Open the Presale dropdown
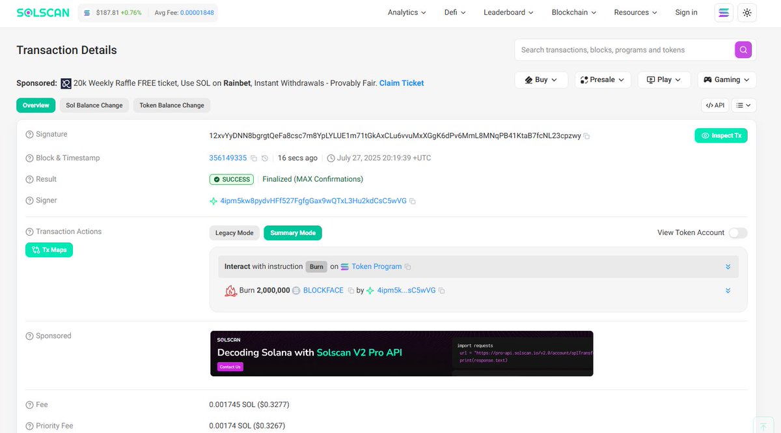781x433 pixels. (602, 79)
